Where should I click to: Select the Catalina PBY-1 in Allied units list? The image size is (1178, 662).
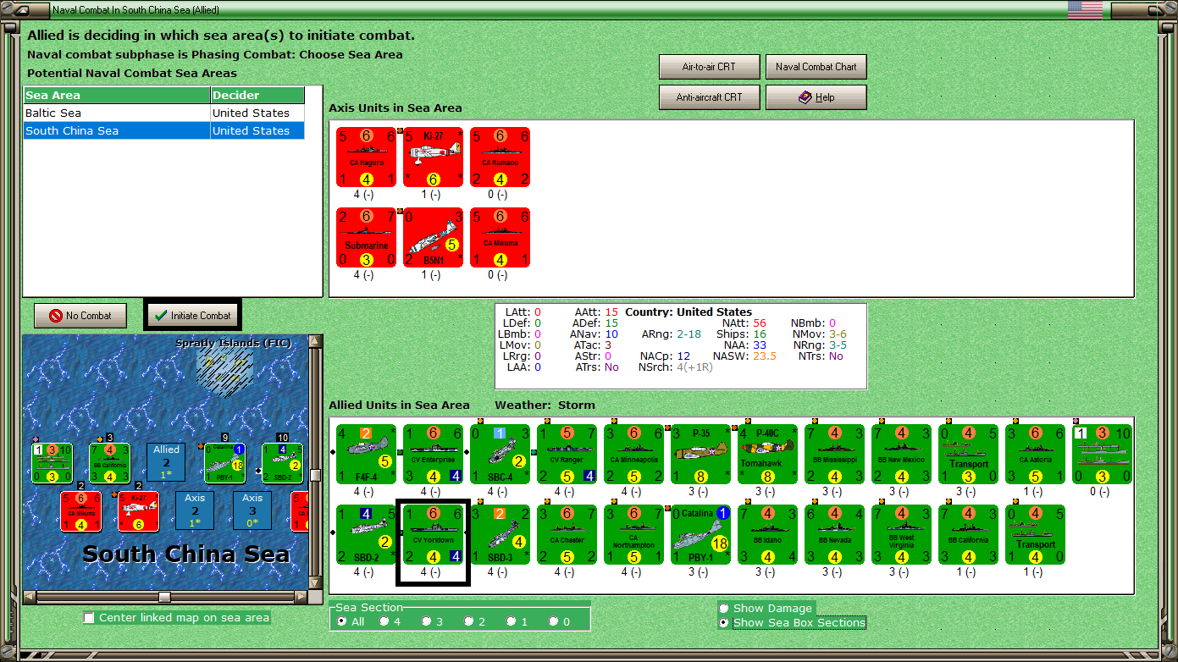[700, 535]
